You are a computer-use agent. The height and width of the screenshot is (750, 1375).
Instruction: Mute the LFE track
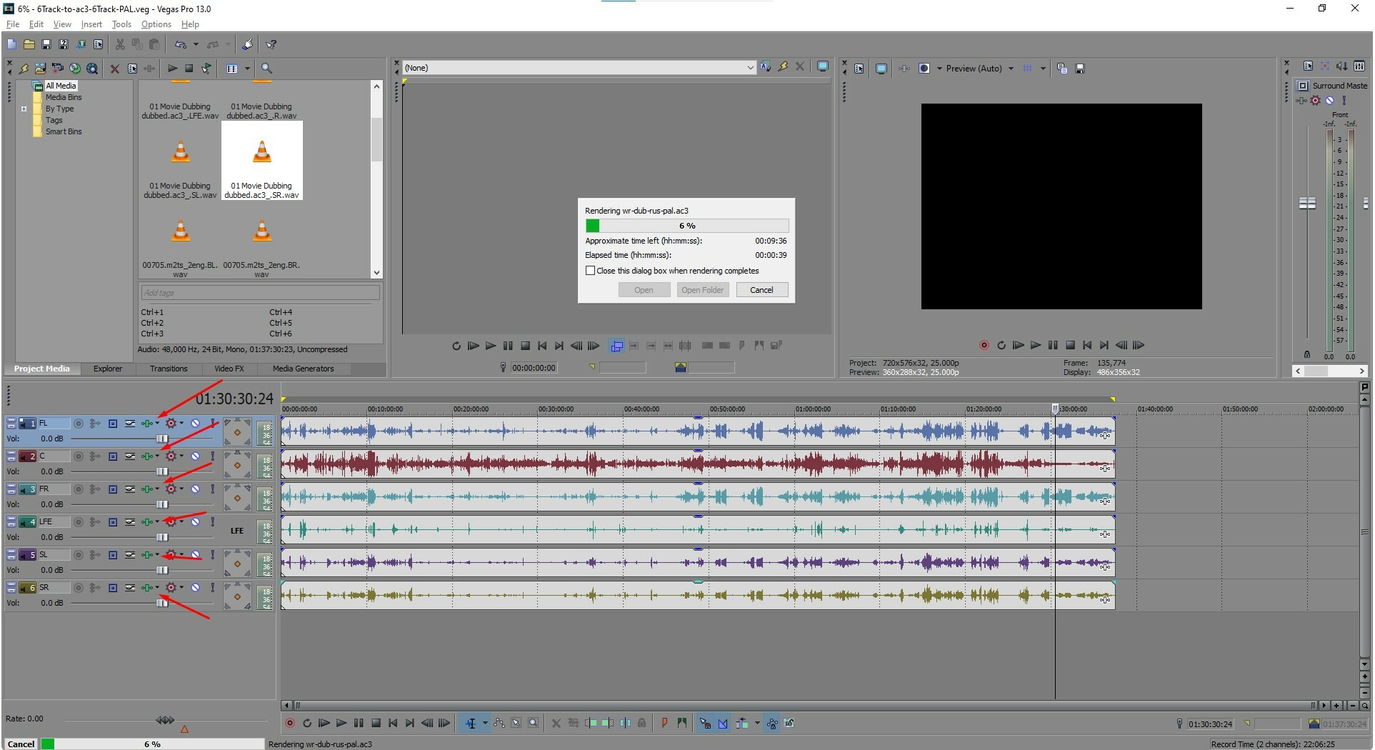click(x=196, y=522)
